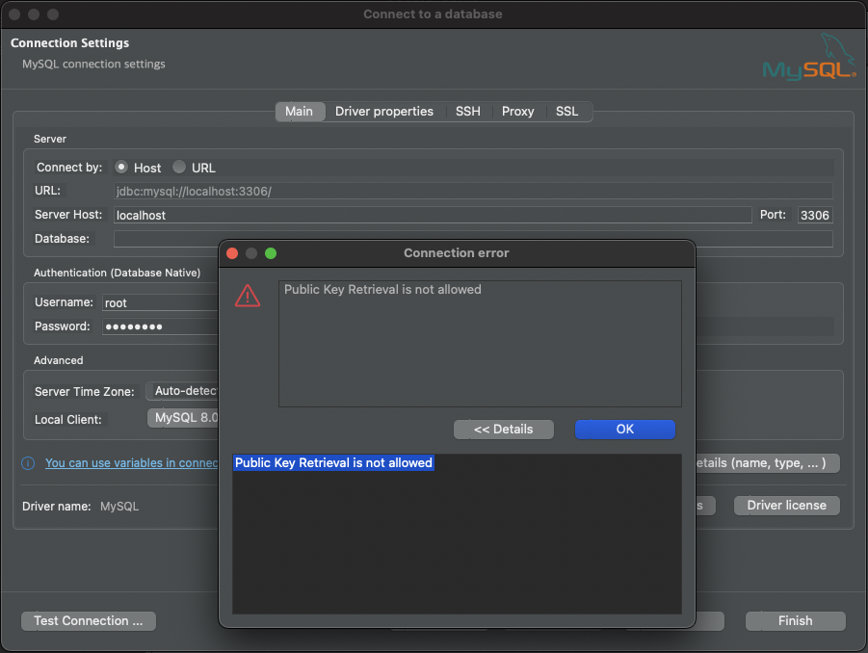
Task: Click highlighted 'Public Key Retrieval is not allowed' details text
Action: click(x=333, y=462)
